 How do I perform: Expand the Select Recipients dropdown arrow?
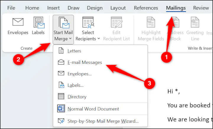[x=99, y=39]
